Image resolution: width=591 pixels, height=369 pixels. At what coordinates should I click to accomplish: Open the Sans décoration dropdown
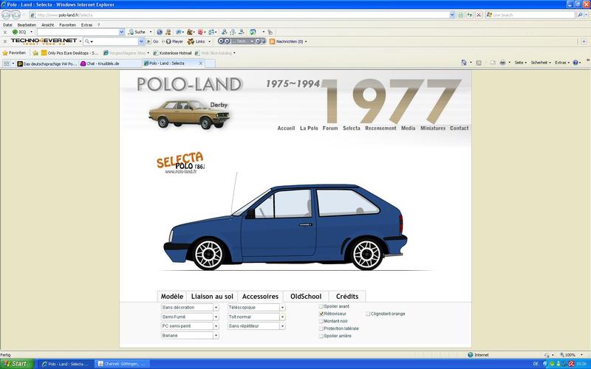(x=190, y=307)
